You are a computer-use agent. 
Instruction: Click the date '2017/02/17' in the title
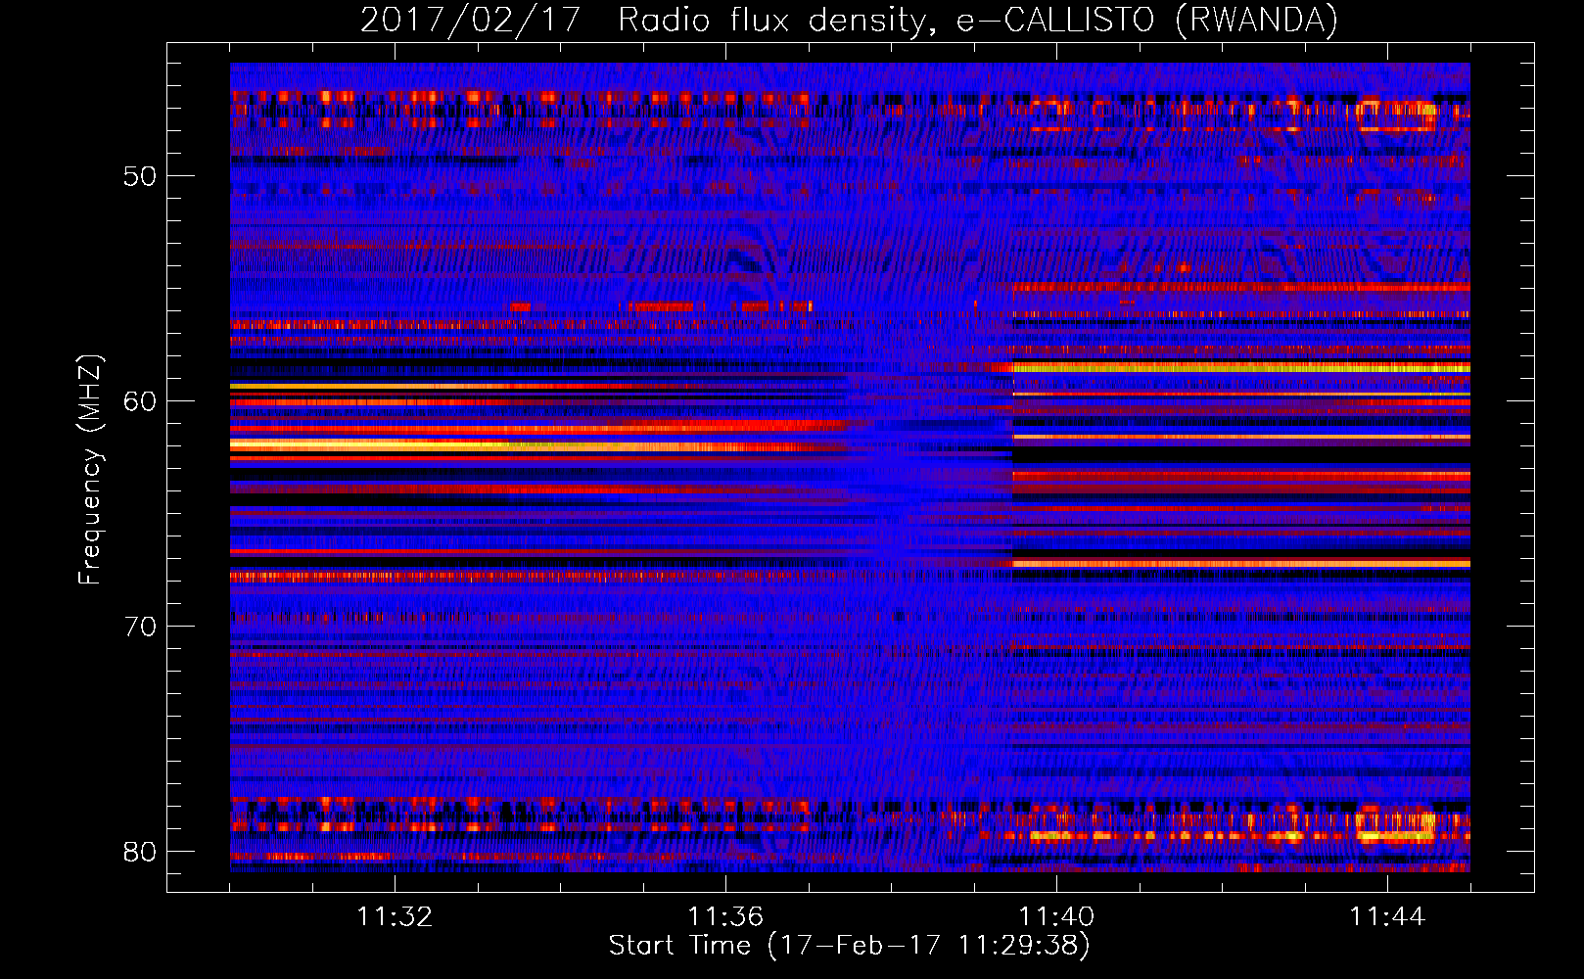471,20
